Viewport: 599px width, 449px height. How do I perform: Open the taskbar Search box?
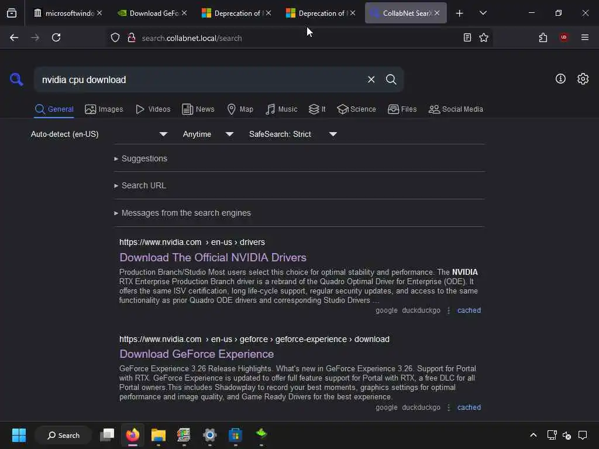pyautogui.click(x=63, y=435)
